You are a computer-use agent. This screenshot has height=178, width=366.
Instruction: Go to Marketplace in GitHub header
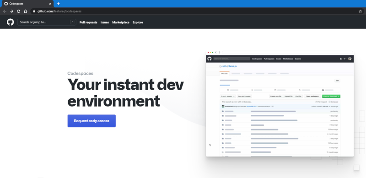(x=121, y=22)
